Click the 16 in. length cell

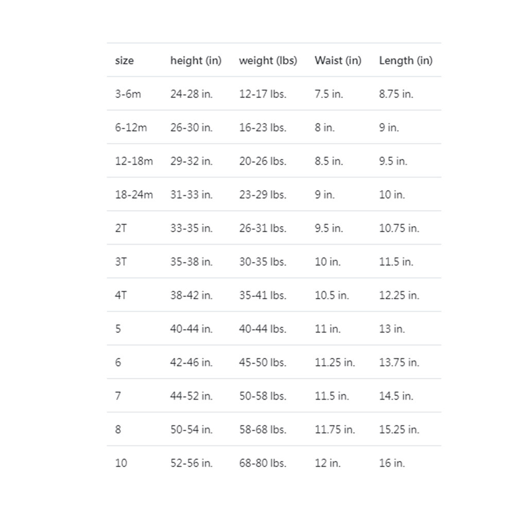click(392, 462)
